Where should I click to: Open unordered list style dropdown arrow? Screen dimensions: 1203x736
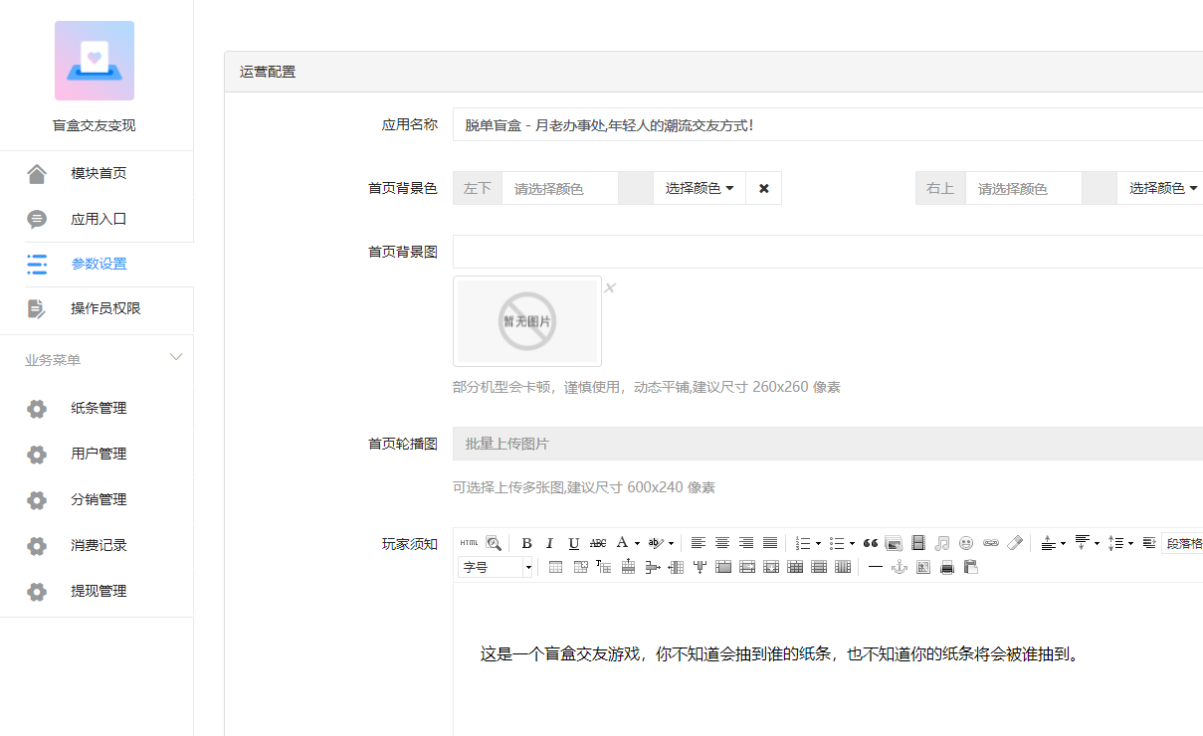(852, 544)
